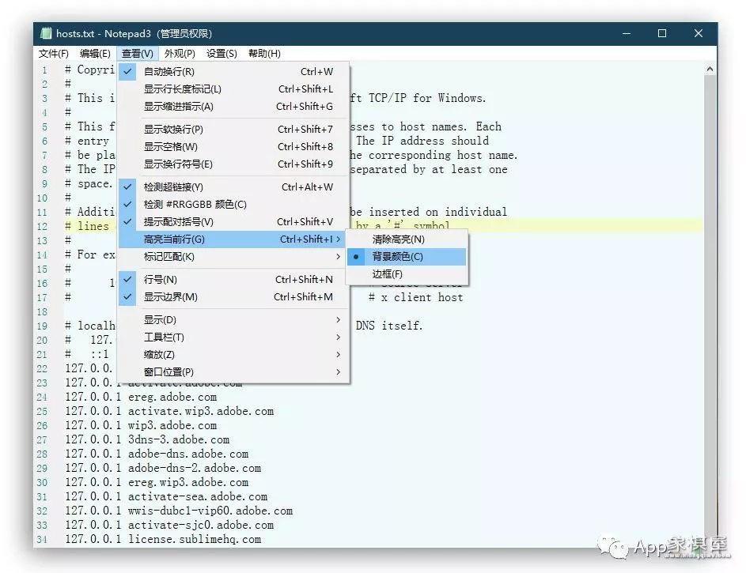
Task: Click line 'ereg.wip3.adobe.com'
Action: (x=188, y=482)
